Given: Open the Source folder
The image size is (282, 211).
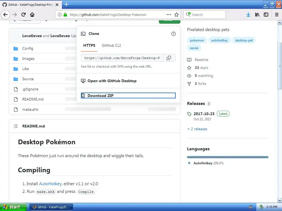Looking at the screenshot, I should (x=28, y=79).
